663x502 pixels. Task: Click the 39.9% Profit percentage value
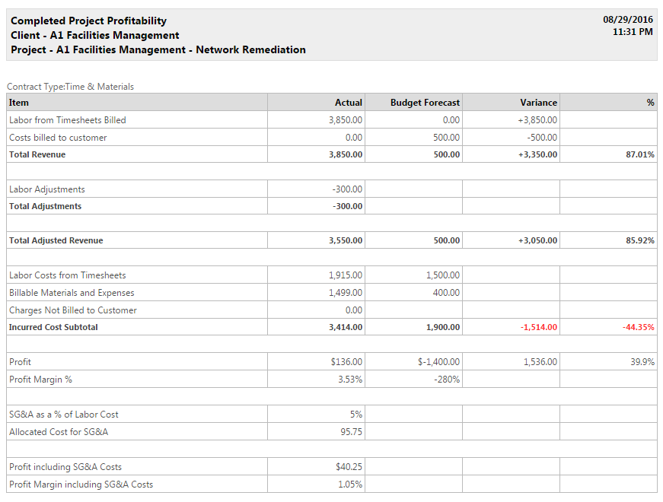pos(642,362)
